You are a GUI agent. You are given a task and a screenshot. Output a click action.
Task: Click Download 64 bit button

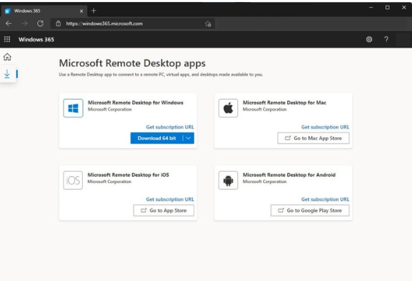click(157, 138)
